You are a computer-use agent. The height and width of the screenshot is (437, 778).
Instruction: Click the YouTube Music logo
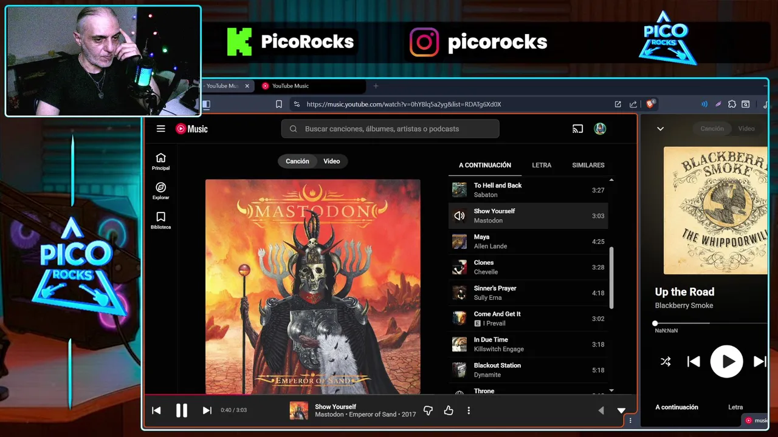[x=191, y=129]
